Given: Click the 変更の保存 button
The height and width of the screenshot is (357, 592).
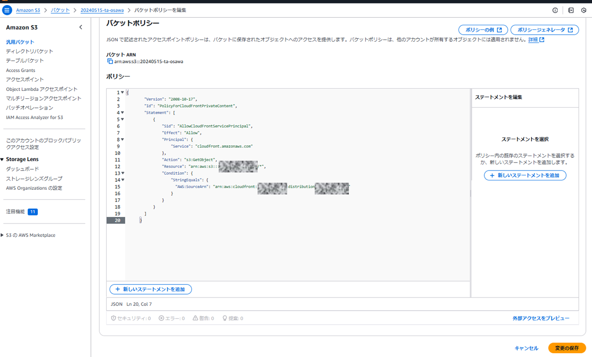Looking at the screenshot, I should pos(567,348).
